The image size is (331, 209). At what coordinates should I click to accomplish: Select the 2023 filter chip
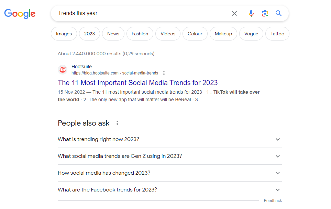click(x=89, y=34)
